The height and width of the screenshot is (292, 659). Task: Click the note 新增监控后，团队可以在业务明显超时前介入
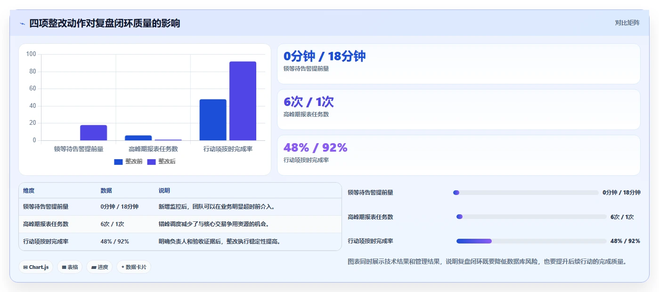coord(217,207)
